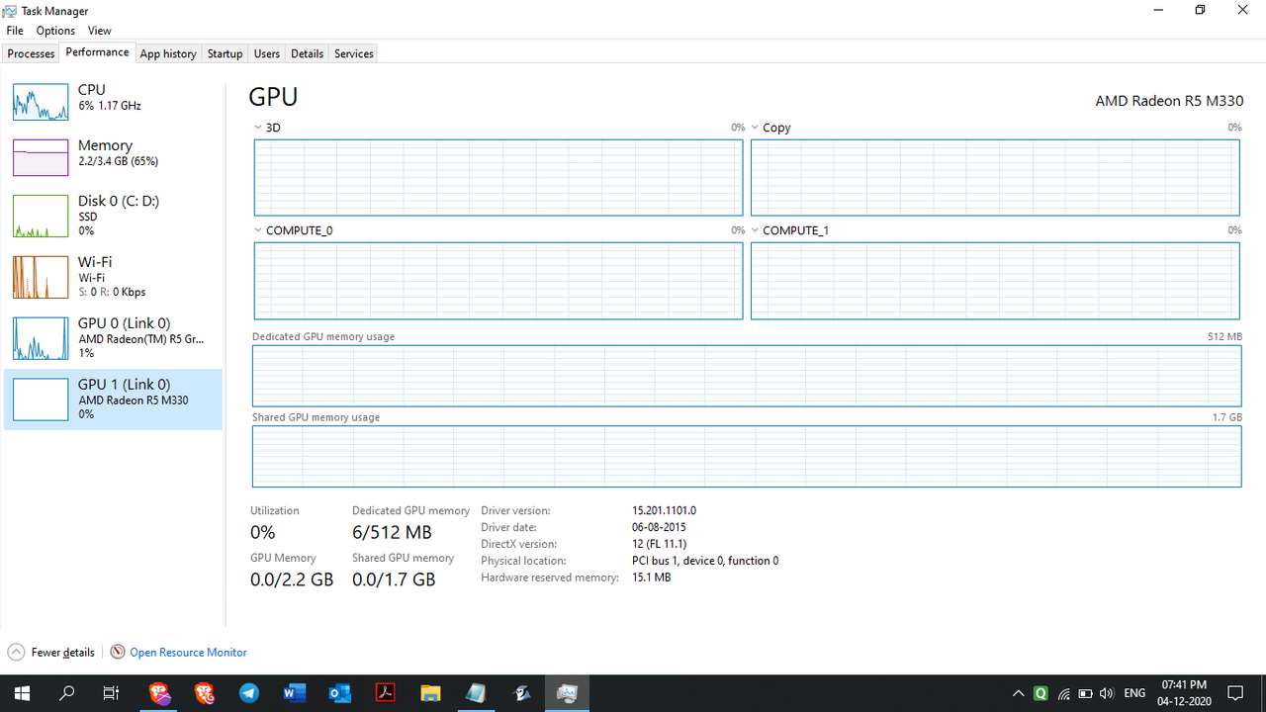
Task: Open Task View from the taskbar
Action: pyautogui.click(x=112, y=693)
